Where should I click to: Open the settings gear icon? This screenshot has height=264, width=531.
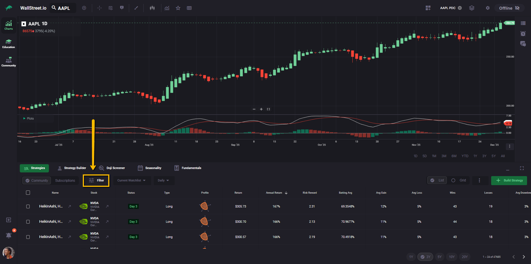tap(487, 8)
